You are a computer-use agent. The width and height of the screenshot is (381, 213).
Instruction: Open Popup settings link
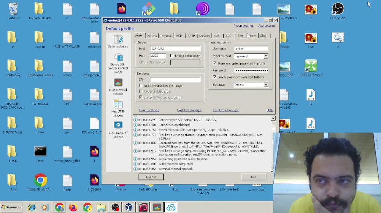(x=243, y=26)
